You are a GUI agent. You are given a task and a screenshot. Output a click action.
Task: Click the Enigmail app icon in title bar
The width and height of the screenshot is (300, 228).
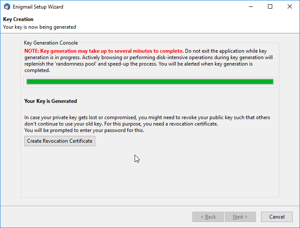tap(7, 7)
